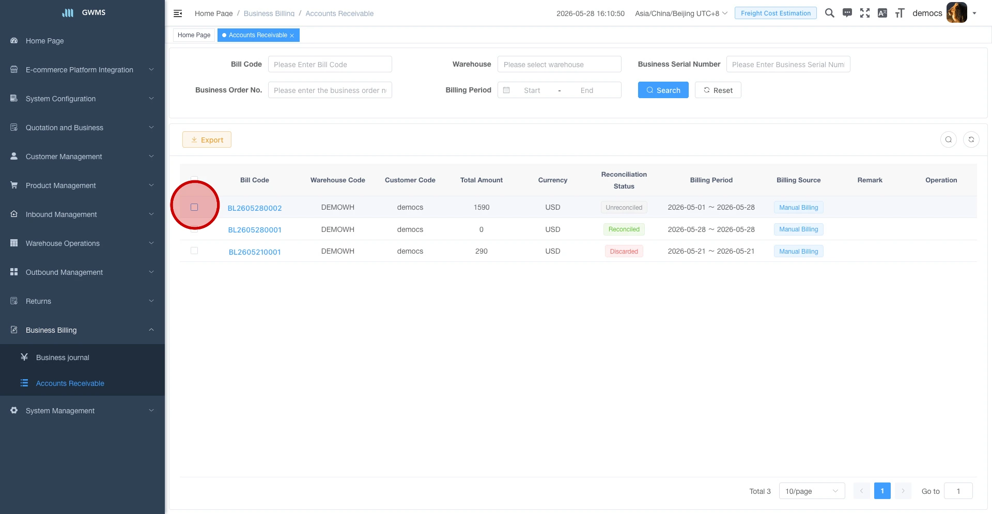Open bill link BL2605280002
Image resolution: width=992 pixels, height=514 pixels.
[x=255, y=208]
